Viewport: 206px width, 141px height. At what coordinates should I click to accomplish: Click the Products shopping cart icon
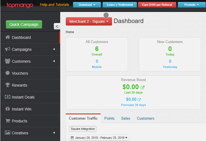pos(8,120)
